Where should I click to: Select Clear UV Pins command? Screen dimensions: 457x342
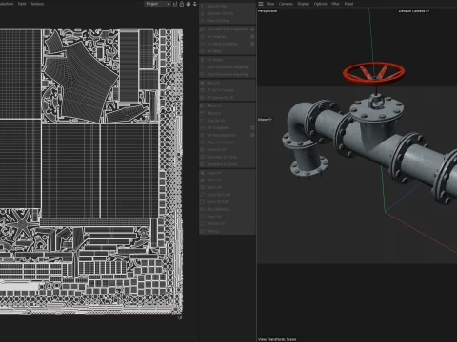pyautogui.click(x=228, y=21)
